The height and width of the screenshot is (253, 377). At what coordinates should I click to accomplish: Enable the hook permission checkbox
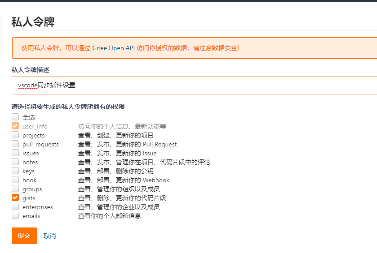coord(15,180)
